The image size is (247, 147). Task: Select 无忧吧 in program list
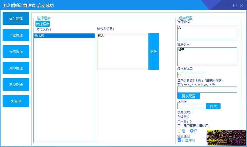(64, 36)
